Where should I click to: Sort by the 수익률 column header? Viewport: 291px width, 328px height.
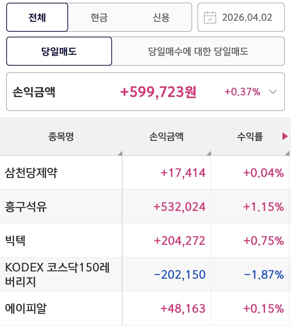[x=250, y=137]
